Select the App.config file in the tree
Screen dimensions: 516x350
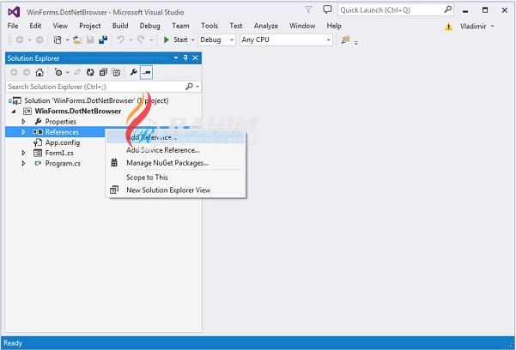[63, 142]
